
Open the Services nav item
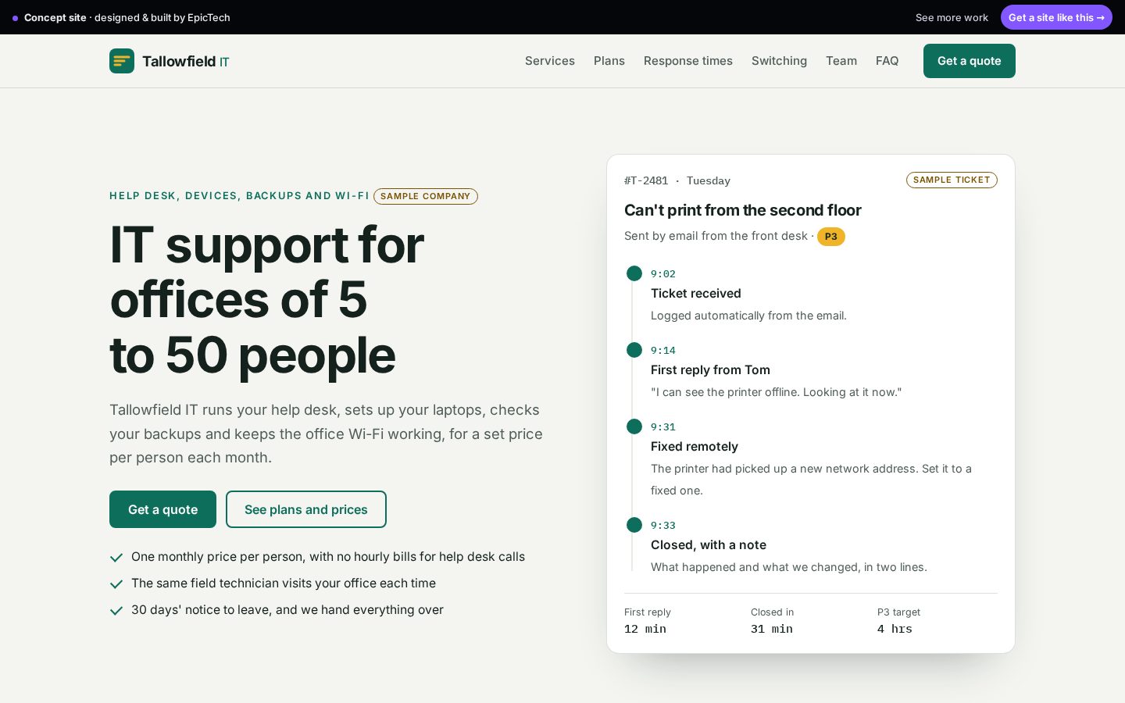(x=550, y=61)
